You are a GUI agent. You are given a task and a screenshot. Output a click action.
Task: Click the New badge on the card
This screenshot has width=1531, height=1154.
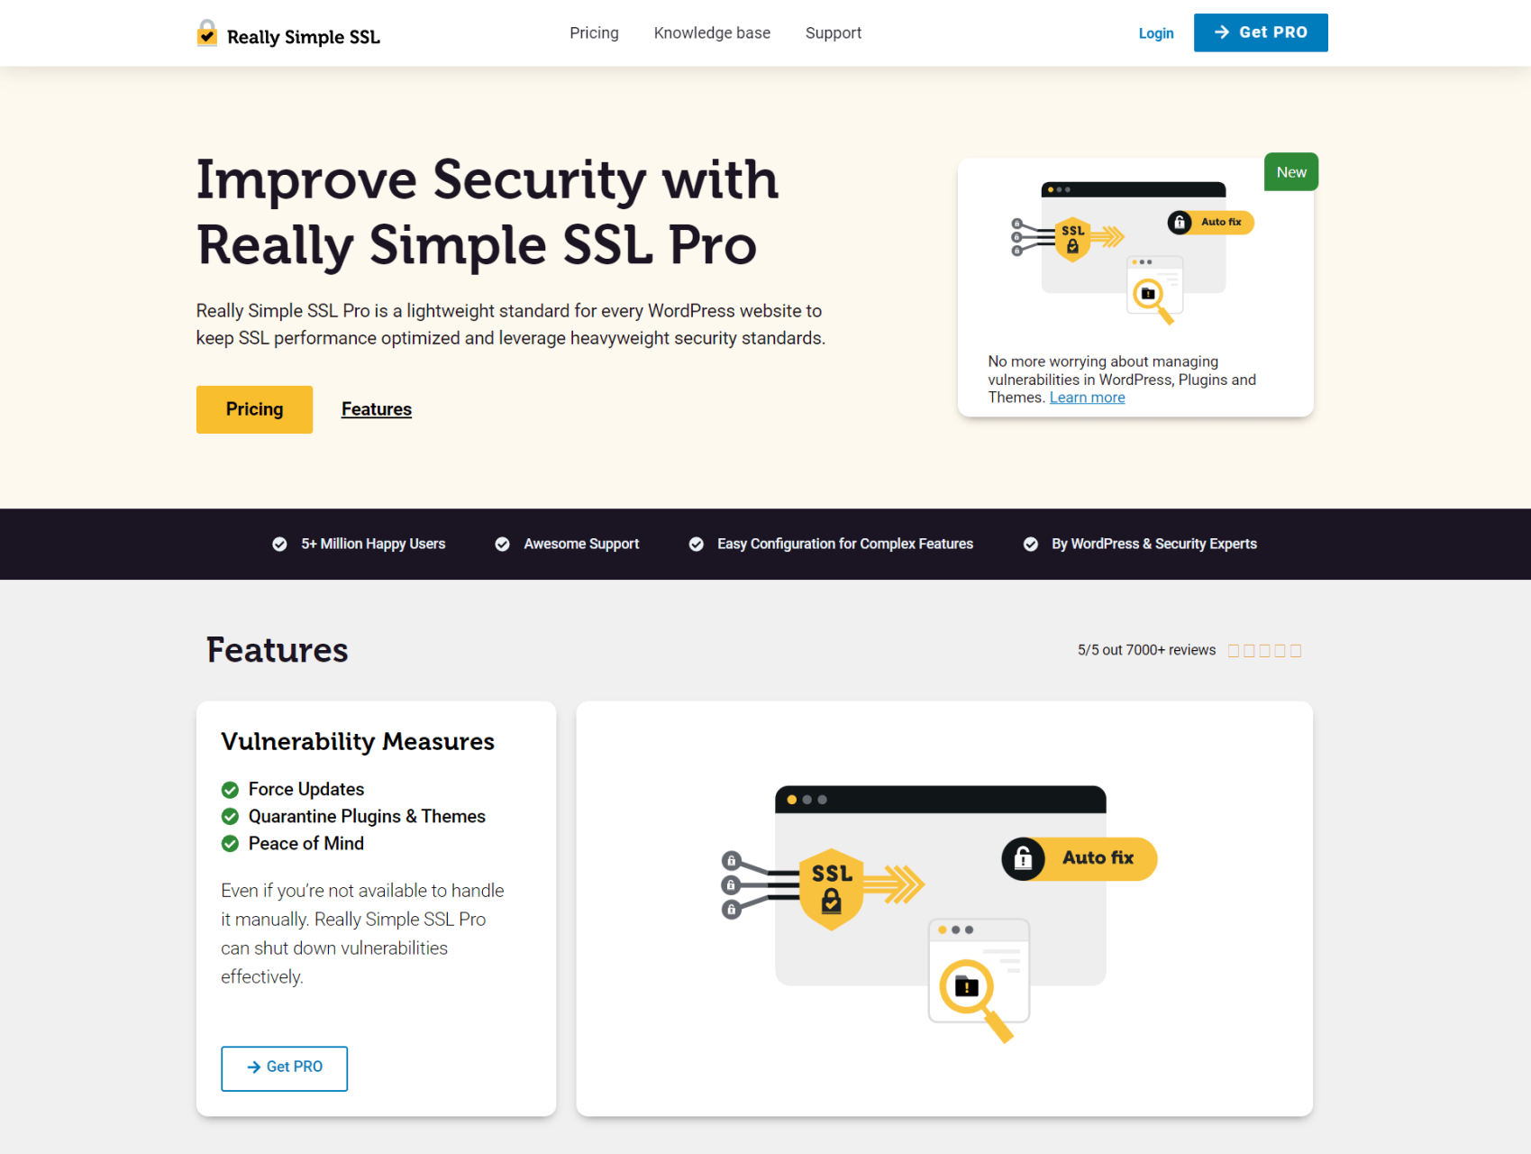point(1290,171)
